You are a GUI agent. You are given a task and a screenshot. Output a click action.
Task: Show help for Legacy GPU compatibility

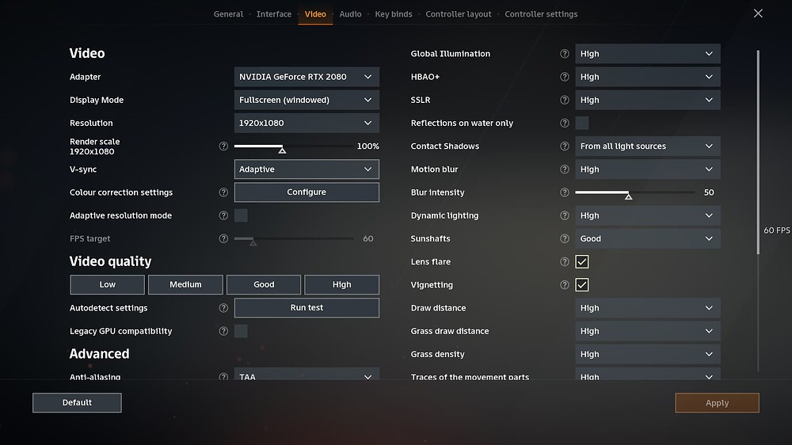[x=223, y=331]
